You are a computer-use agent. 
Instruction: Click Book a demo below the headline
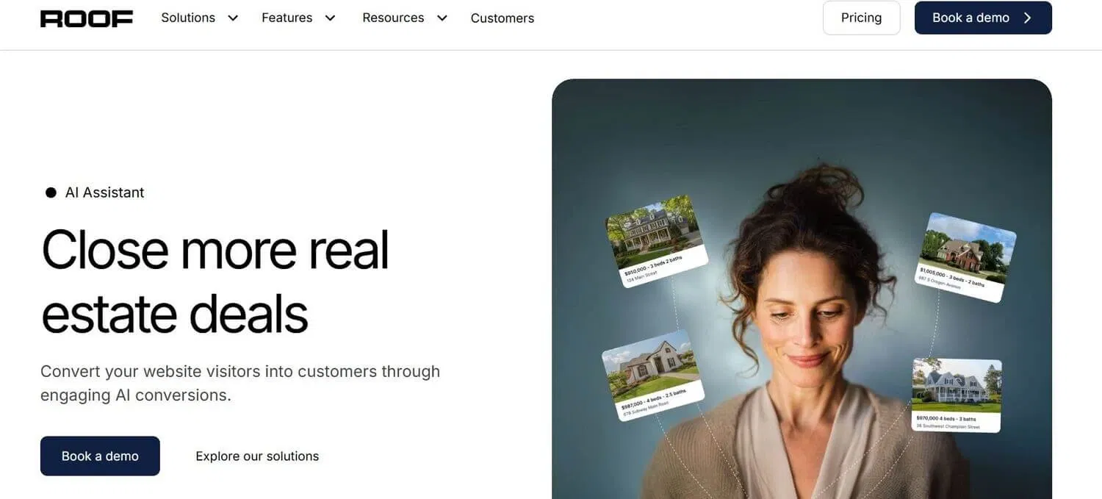[100, 456]
